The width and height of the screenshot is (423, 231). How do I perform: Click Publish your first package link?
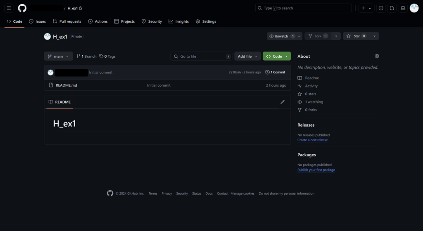pyautogui.click(x=316, y=170)
